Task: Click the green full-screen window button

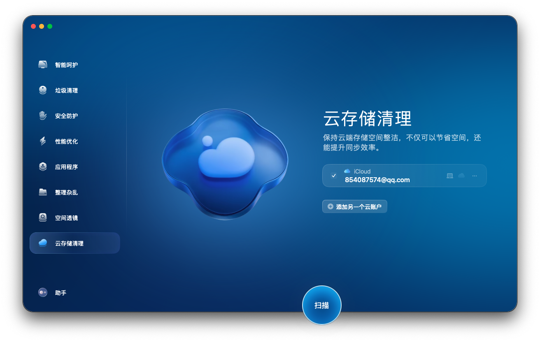Action: pos(50,26)
